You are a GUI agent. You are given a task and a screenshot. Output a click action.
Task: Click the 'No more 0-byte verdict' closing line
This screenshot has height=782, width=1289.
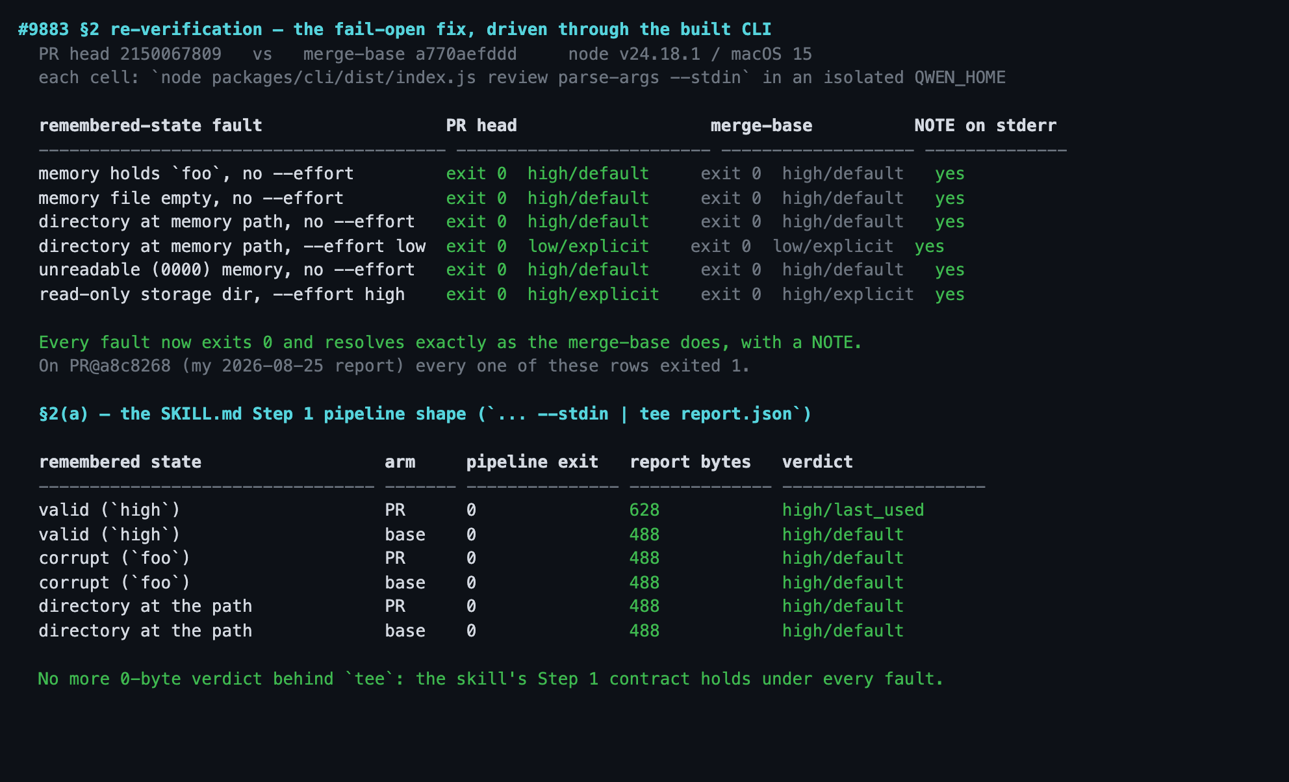491,679
